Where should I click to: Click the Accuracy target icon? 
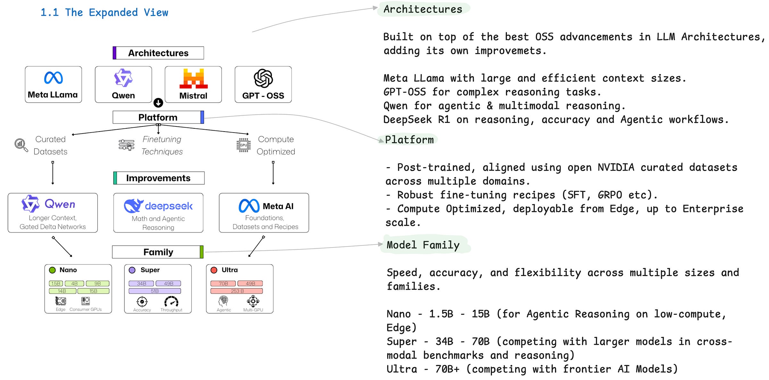click(142, 302)
